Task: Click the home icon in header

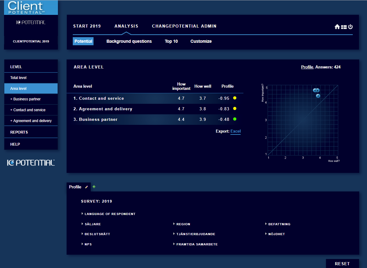Action: (x=337, y=27)
